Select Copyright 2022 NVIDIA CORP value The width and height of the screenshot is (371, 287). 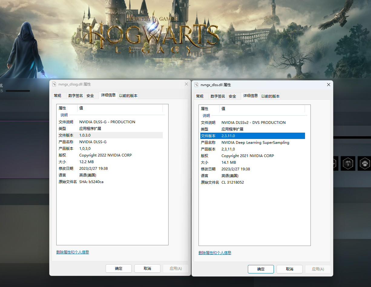pyautogui.click(x=105, y=155)
